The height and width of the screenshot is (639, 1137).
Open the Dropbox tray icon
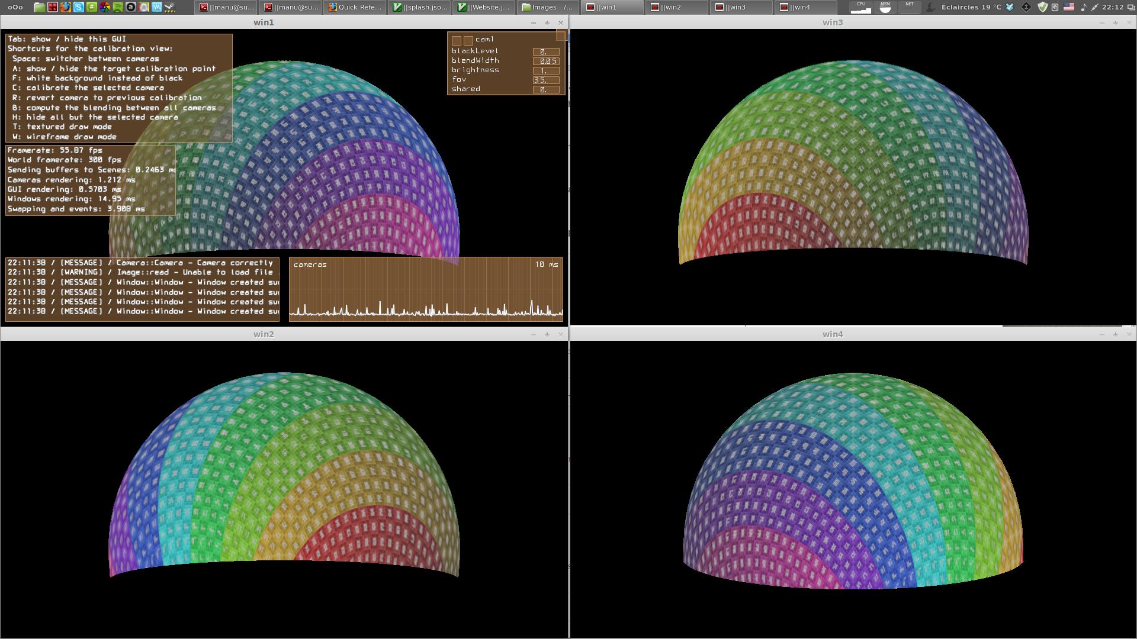[1010, 7]
